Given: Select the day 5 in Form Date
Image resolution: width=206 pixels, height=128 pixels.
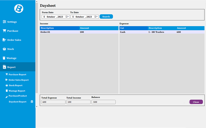Looking at the screenshot, I should pyautogui.click(x=44, y=17).
